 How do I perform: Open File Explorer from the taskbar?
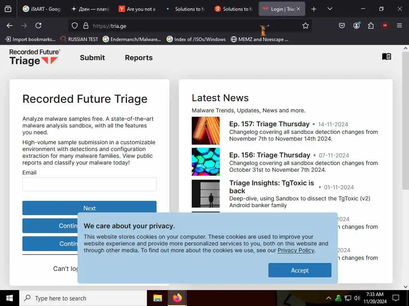[x=157, y=298]
